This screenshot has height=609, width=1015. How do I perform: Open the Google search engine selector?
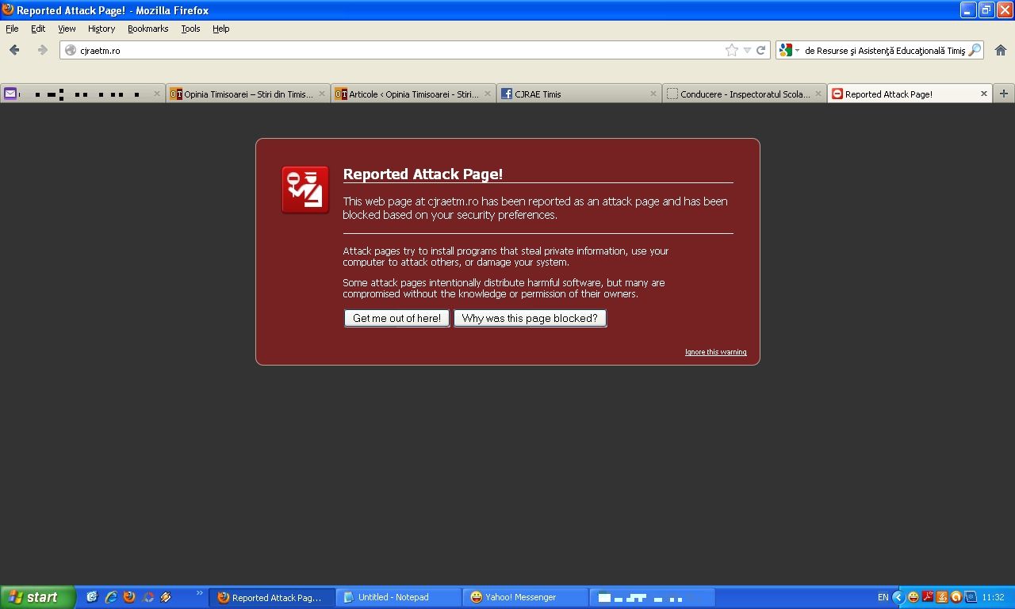tap(789, 50)
